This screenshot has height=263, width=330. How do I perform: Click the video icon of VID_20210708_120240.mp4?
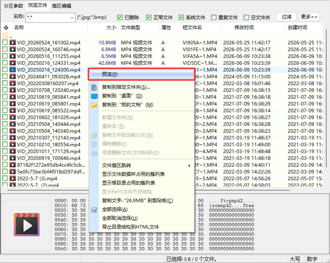click(x=13, y=90)
